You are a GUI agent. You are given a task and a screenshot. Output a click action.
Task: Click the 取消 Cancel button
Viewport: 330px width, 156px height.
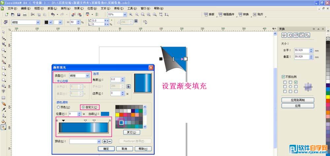(124, 149)
